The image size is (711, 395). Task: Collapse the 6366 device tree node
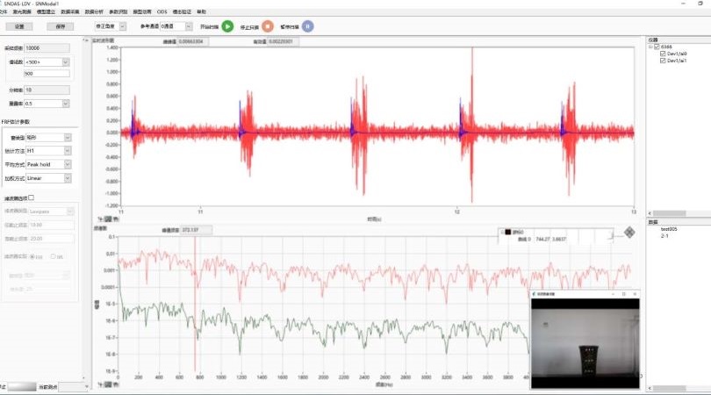coord(650,47)
